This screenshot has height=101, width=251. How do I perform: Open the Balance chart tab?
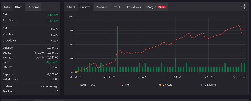pos(101,7)
